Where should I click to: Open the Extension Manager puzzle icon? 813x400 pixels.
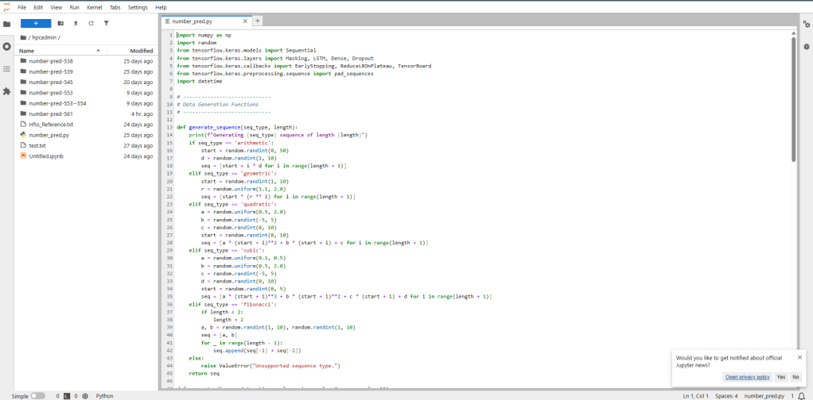click(x=7, y=91)
